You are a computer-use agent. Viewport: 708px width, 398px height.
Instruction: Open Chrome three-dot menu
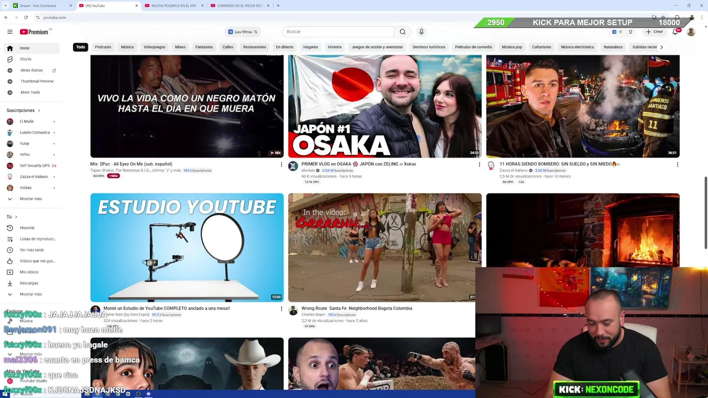click(x=701, y=17)
